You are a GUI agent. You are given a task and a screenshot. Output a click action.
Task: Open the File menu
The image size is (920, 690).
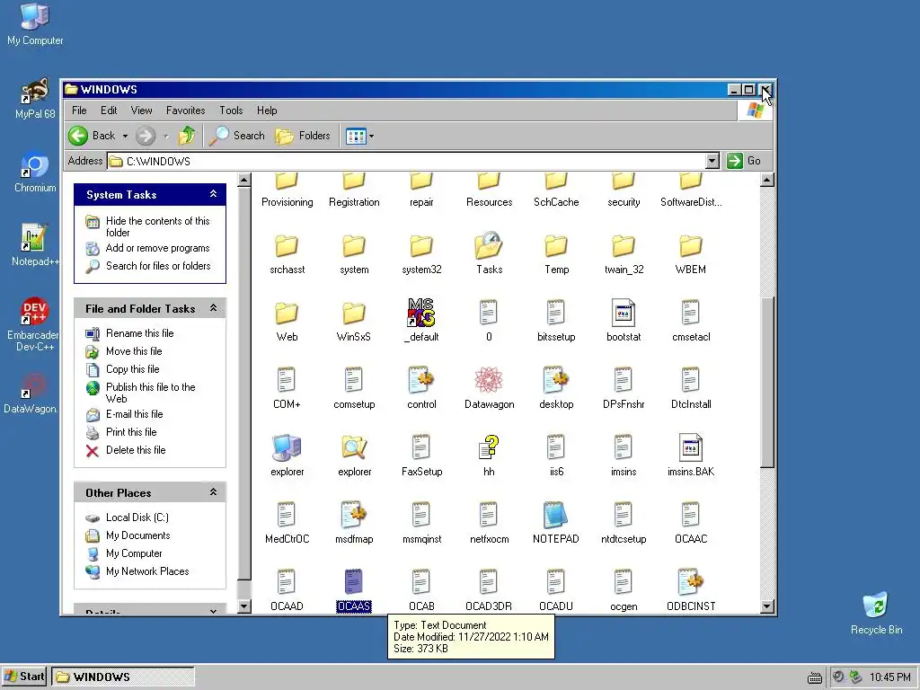79,111
